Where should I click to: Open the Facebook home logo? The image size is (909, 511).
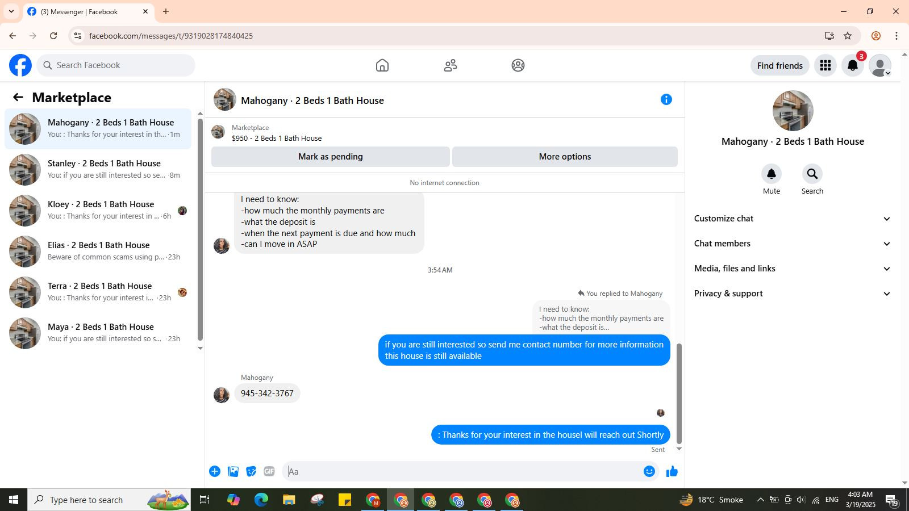[20, 65]
